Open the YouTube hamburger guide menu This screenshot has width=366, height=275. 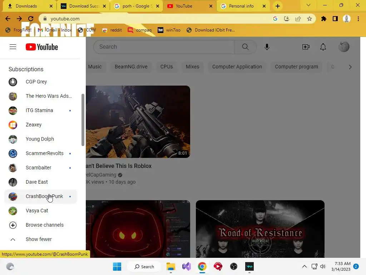(13, 47)
